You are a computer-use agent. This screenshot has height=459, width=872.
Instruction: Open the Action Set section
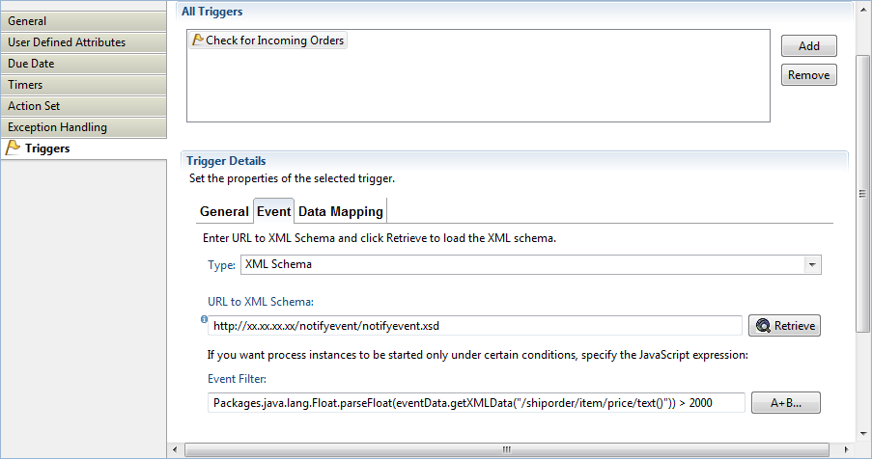tap(83, 106)
